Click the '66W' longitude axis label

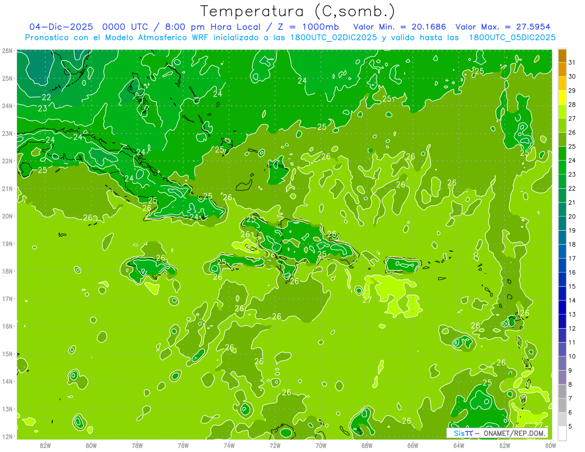coord(412,445)
